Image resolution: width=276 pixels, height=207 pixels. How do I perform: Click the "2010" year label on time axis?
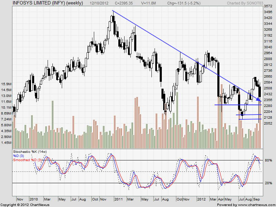33,199
